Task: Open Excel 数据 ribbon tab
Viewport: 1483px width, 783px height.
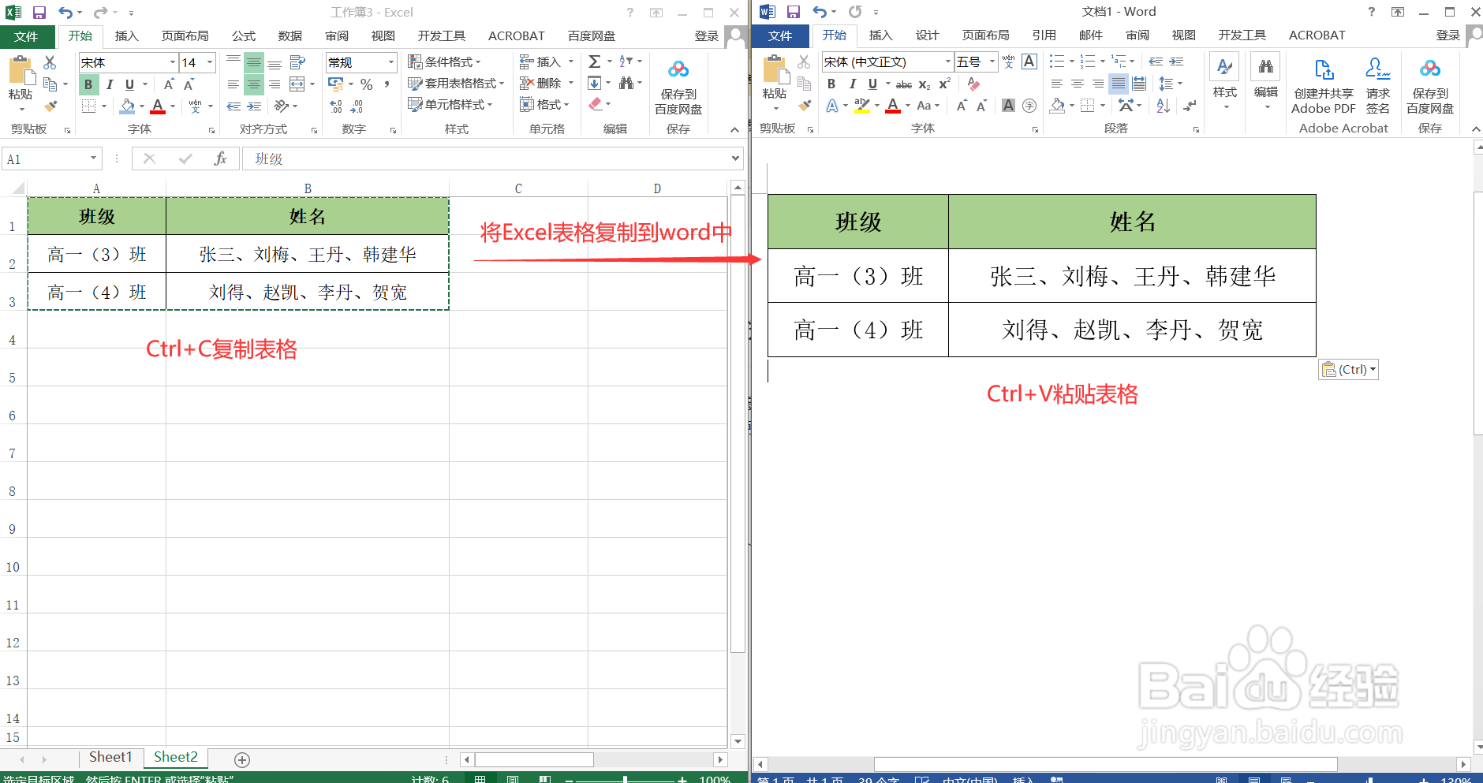Action: [x=290, y=36]
